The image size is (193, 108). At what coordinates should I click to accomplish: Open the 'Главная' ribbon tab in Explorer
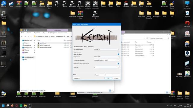(29, 33)
